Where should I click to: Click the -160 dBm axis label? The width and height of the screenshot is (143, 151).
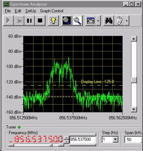[13, 112]
